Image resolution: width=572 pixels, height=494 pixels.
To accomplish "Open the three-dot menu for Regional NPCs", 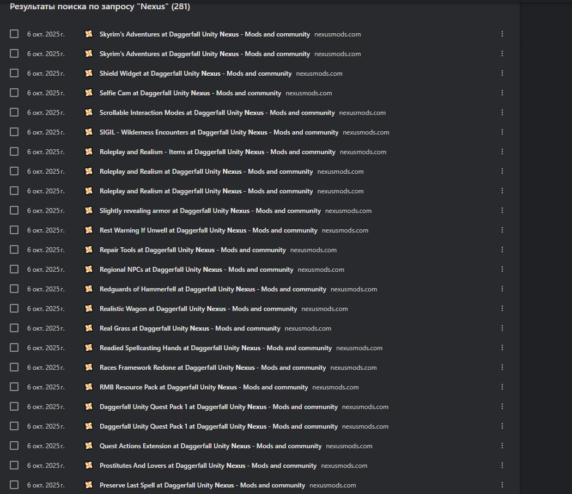I will (502, 269).
